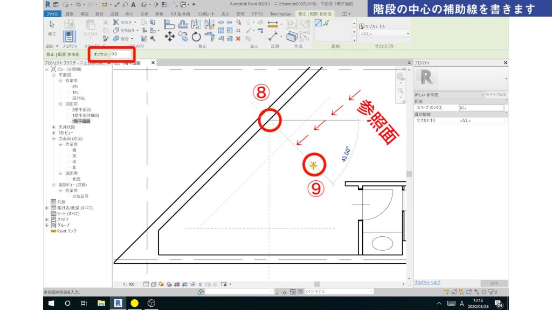This screenshot has height=310, width=552.
Task: Select the Rotate tool in the Modify panel
Action: point(196,37)
